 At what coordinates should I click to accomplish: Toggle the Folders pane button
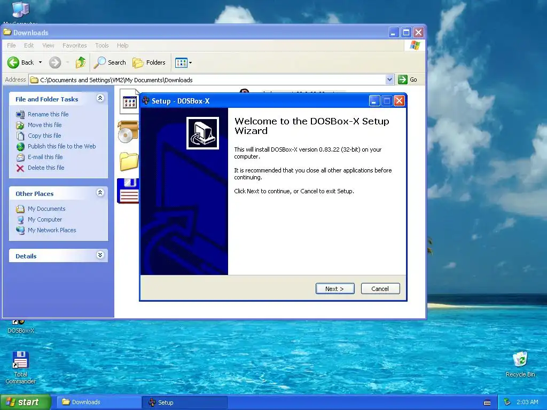coord(149,62)
